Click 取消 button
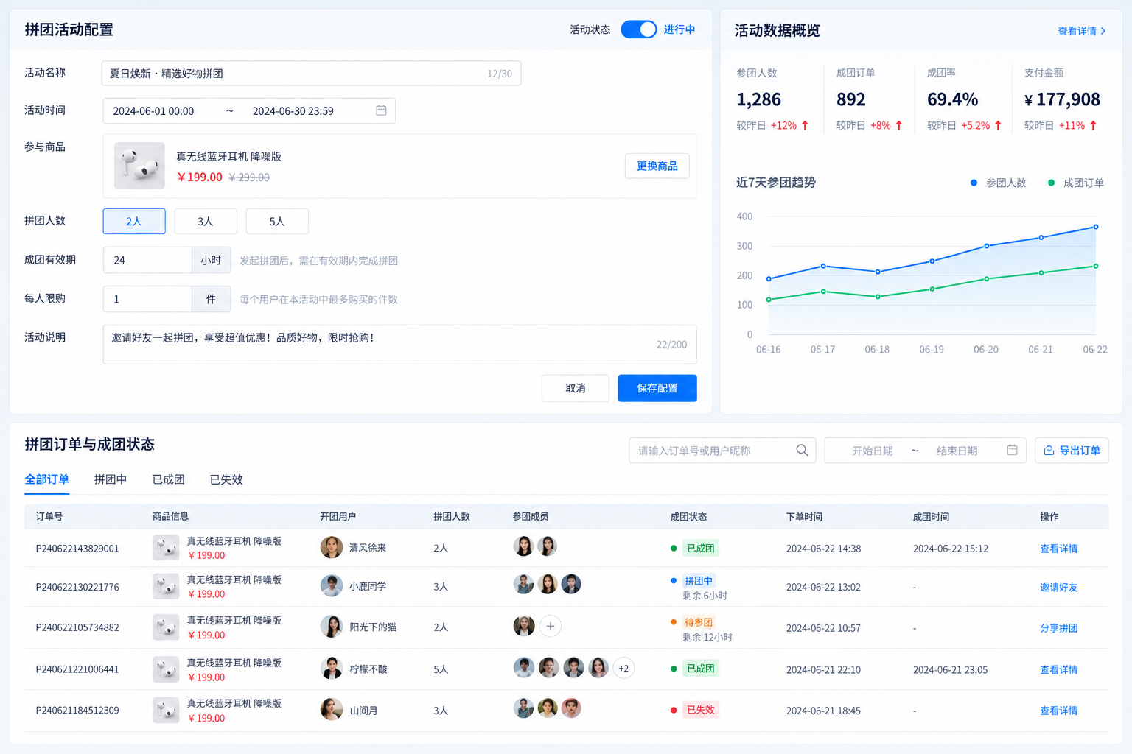The image size is (1132, 754). click(576, 388)
